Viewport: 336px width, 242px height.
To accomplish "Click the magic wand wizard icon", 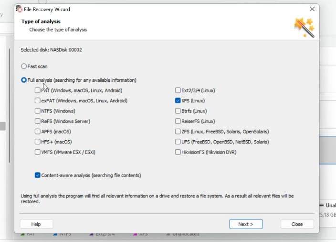I will [304, 27].
